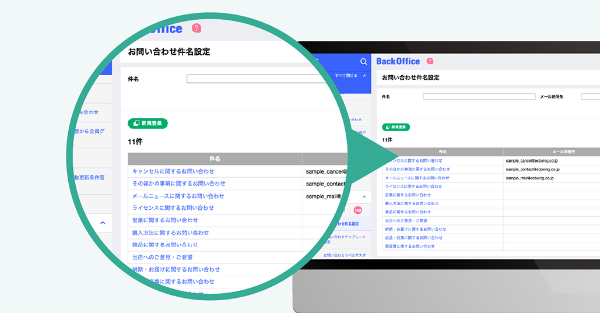The height and width of the screenshot is (313, 600).
Task: Click the pink 160 notification badge
Action: pos(358,210)
